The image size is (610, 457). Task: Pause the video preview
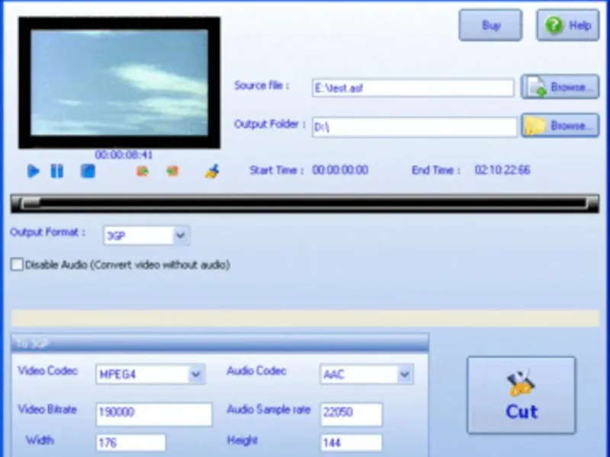point(56,171)
